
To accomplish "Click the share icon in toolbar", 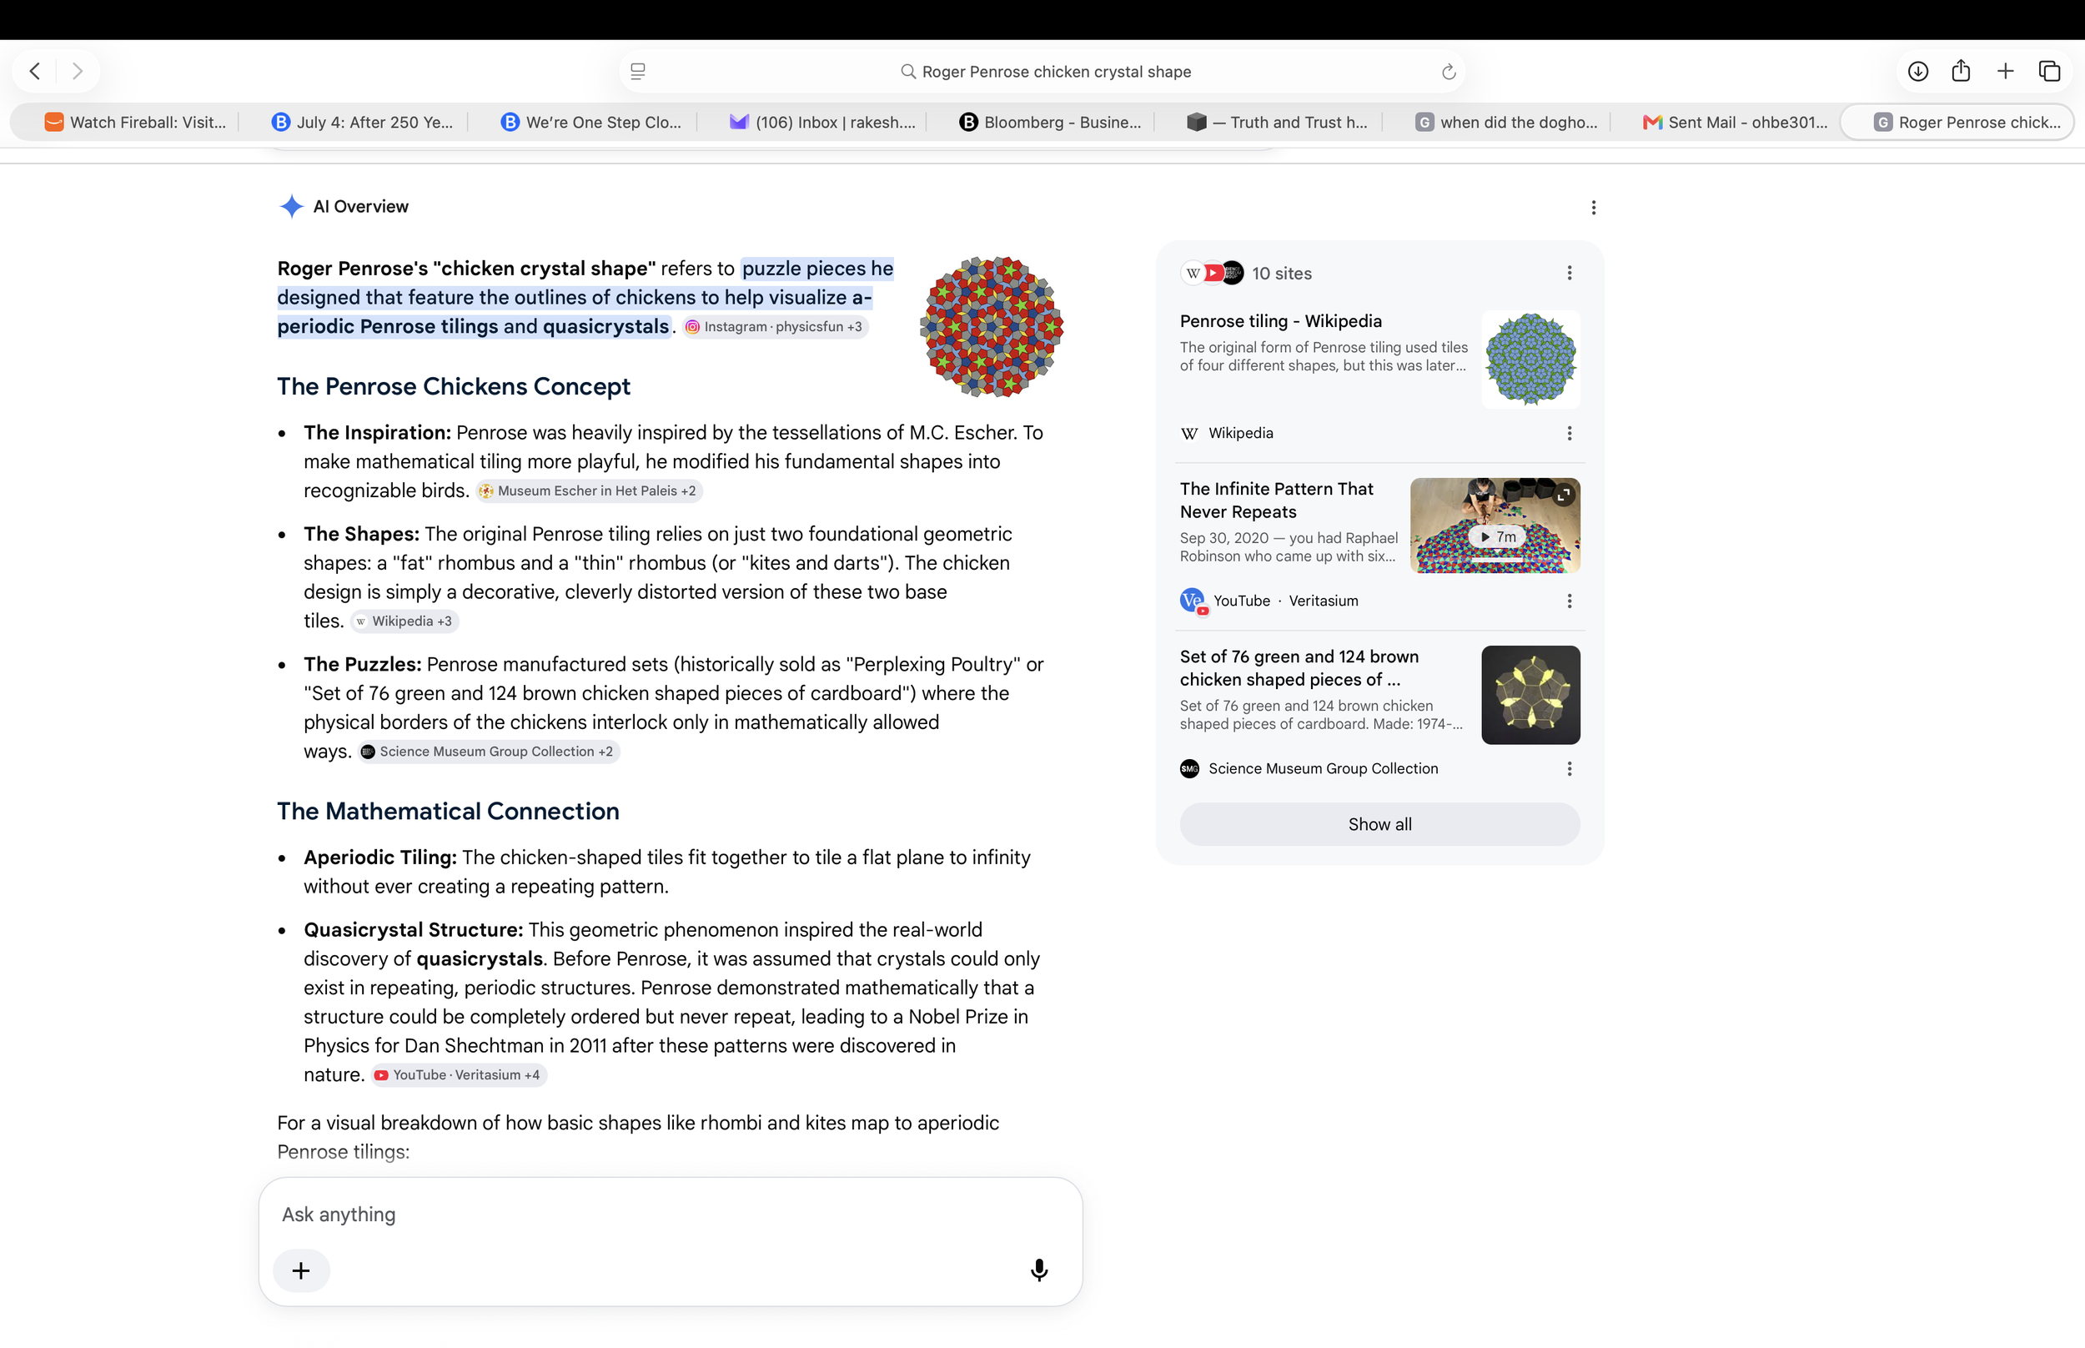I will (1961, 71).
